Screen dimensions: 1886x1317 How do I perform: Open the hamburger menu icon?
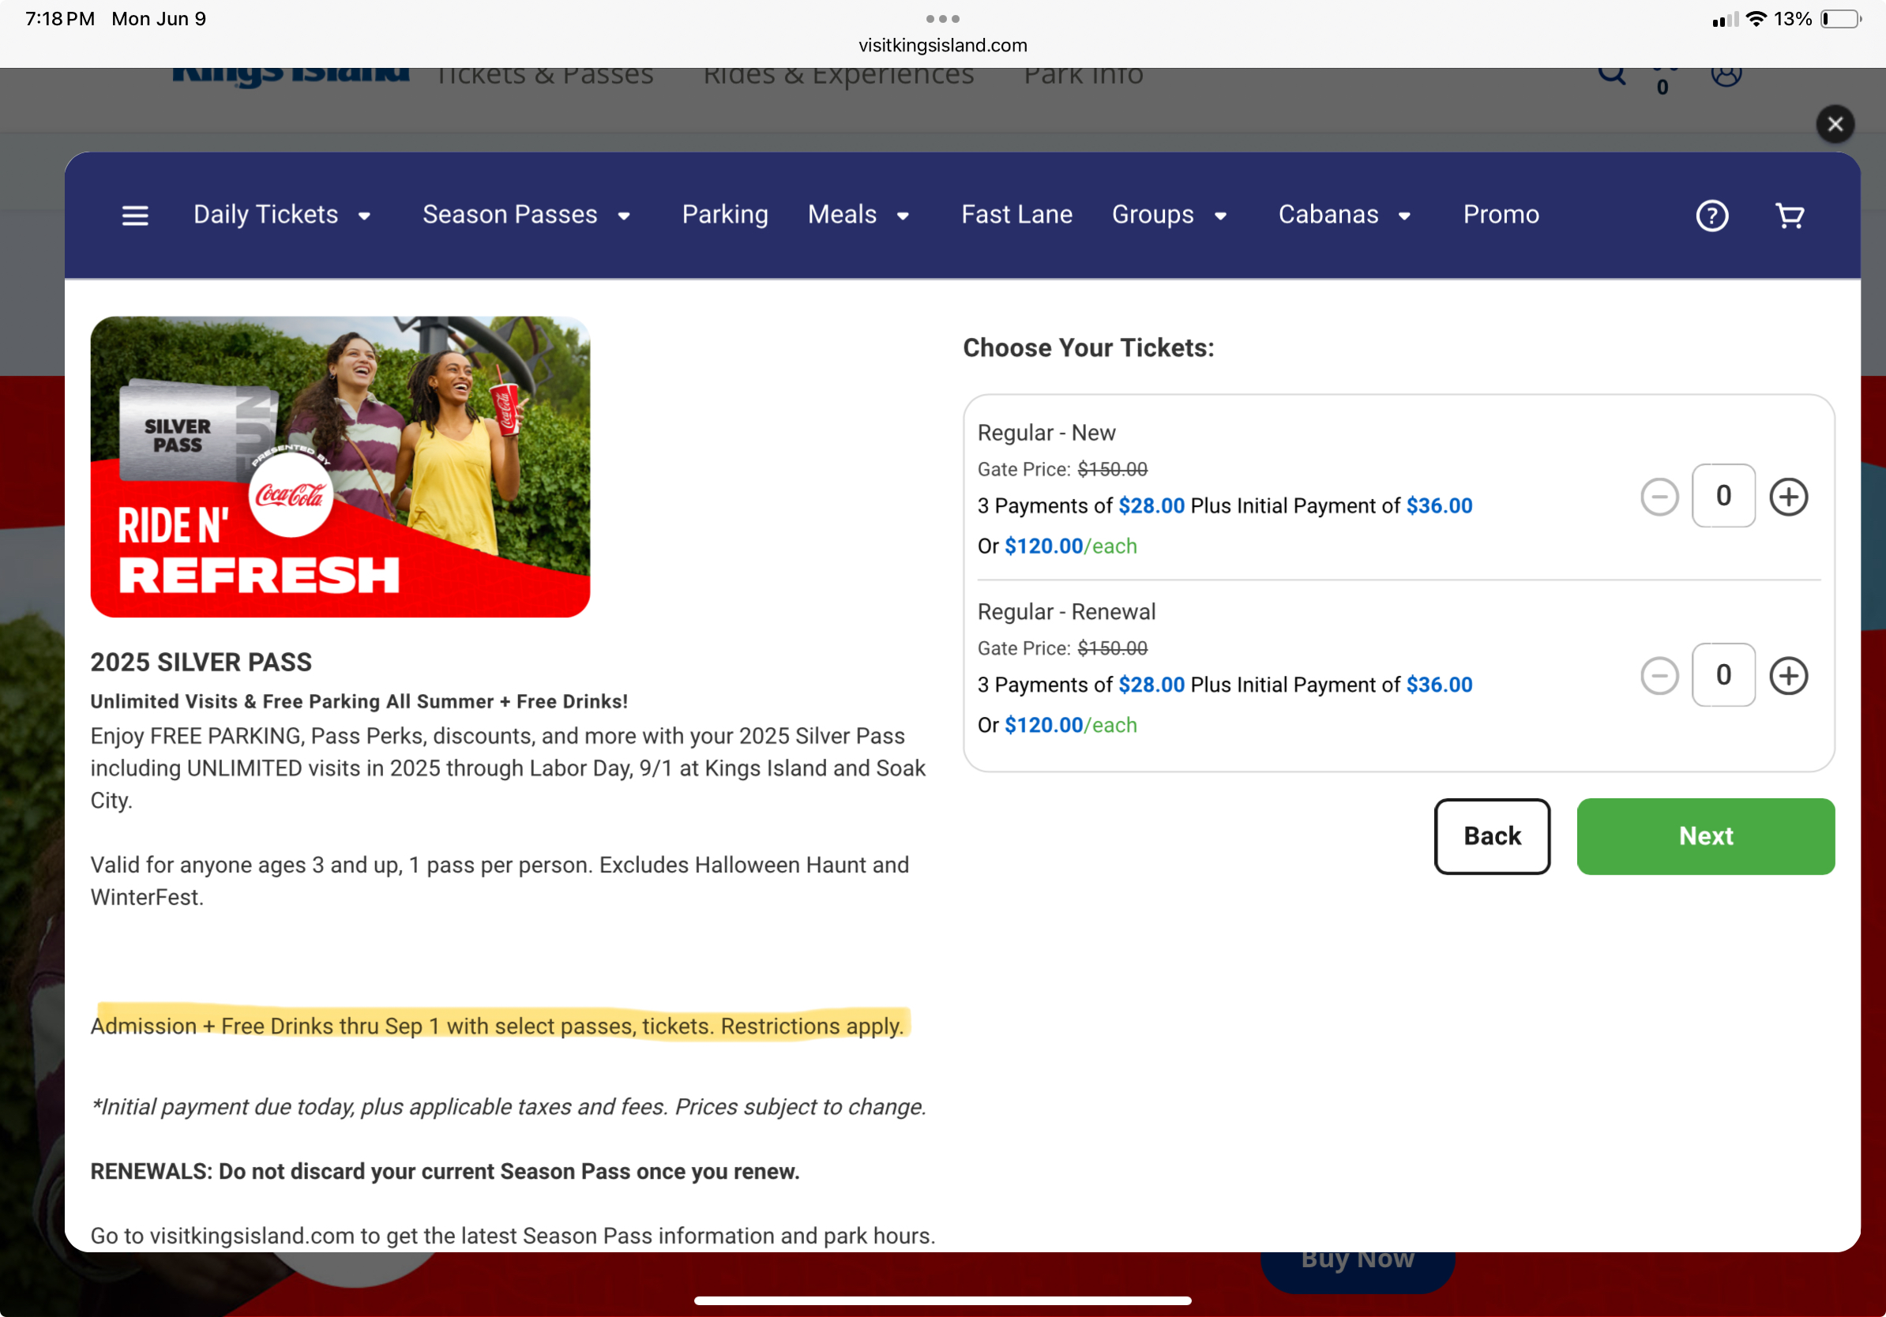pyautogui.click(x=135, y=215)
